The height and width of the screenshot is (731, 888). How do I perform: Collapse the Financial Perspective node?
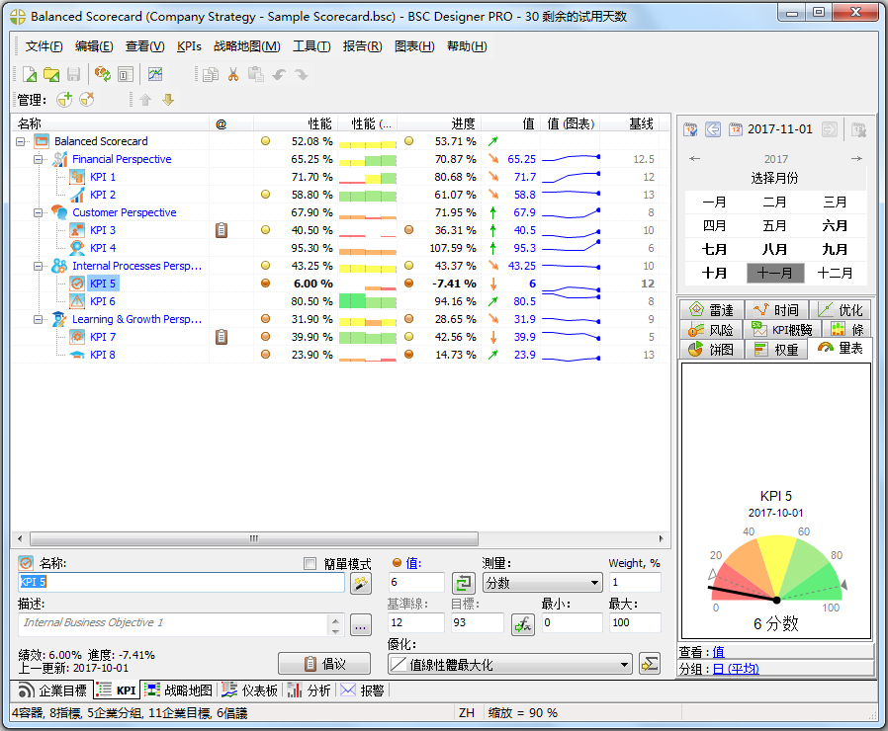[38, 159]
